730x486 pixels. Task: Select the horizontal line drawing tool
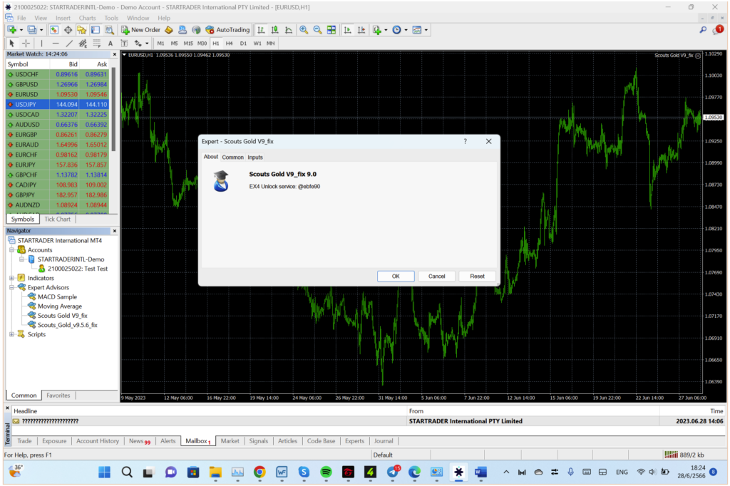pos(56,43)
